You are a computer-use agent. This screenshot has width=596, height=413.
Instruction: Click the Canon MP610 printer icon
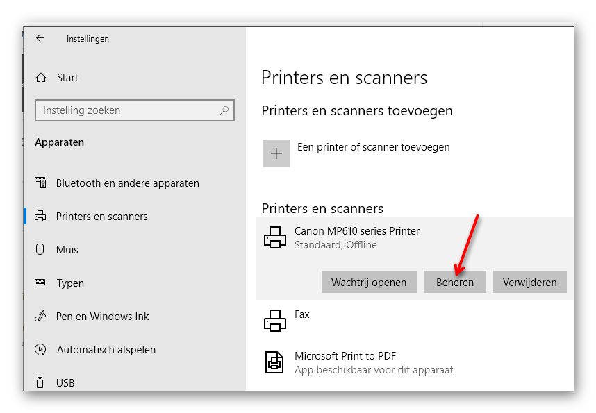point(275,237)
